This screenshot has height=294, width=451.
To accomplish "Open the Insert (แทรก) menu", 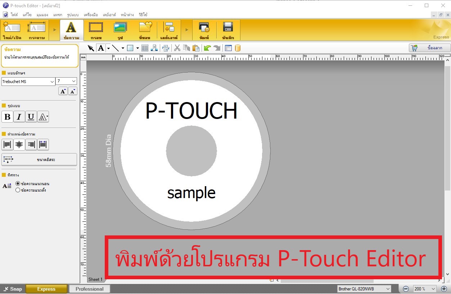I will [x=58, y=15].
